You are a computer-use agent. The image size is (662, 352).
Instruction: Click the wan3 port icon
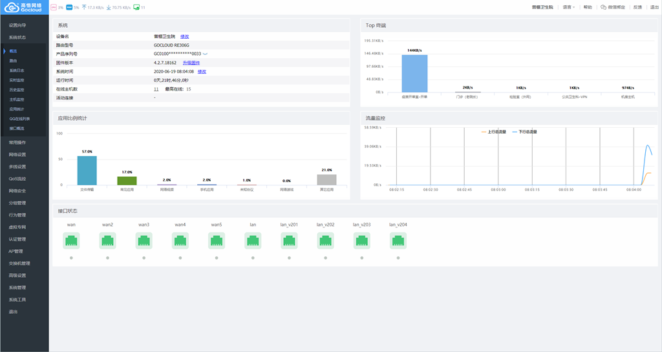144,241
